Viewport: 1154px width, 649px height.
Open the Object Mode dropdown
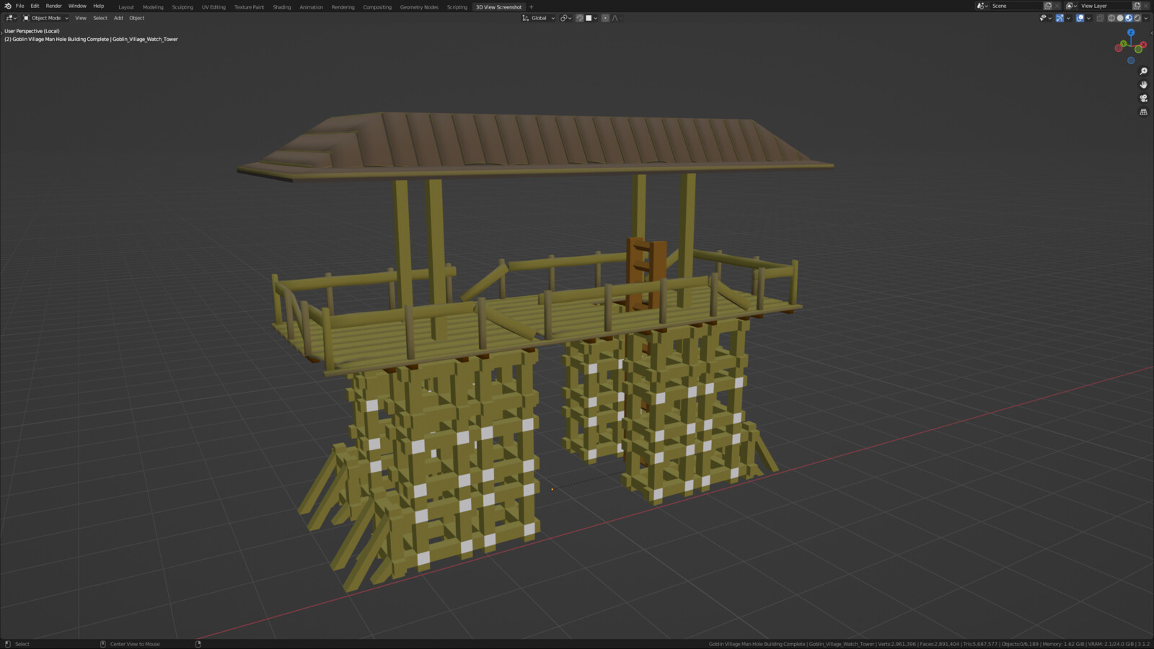coord(45,18)
